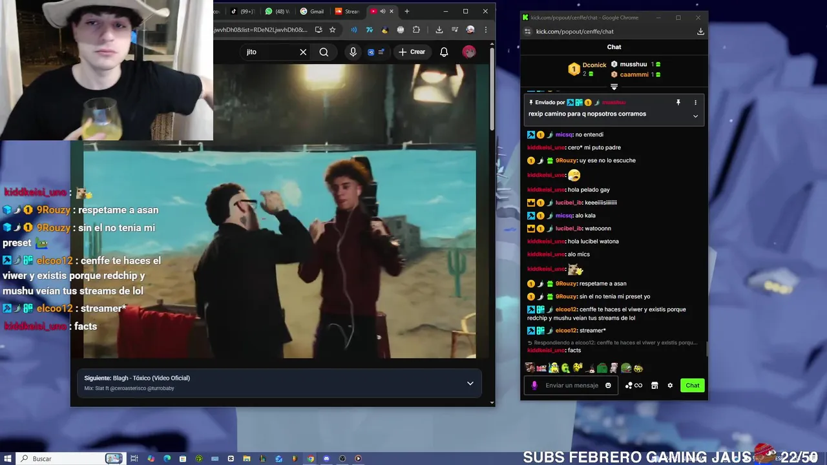Mute the YouTube tab via speaker icon
827x465 pixels.
[382, 11]
